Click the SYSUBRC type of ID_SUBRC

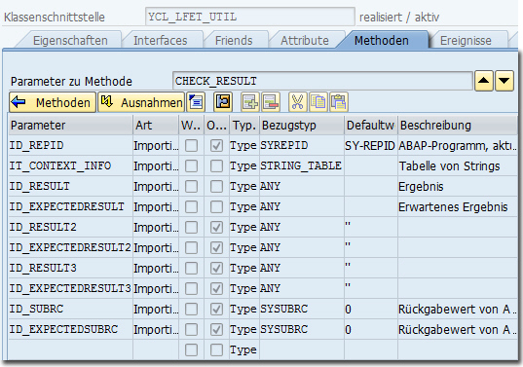click(302, 309)
